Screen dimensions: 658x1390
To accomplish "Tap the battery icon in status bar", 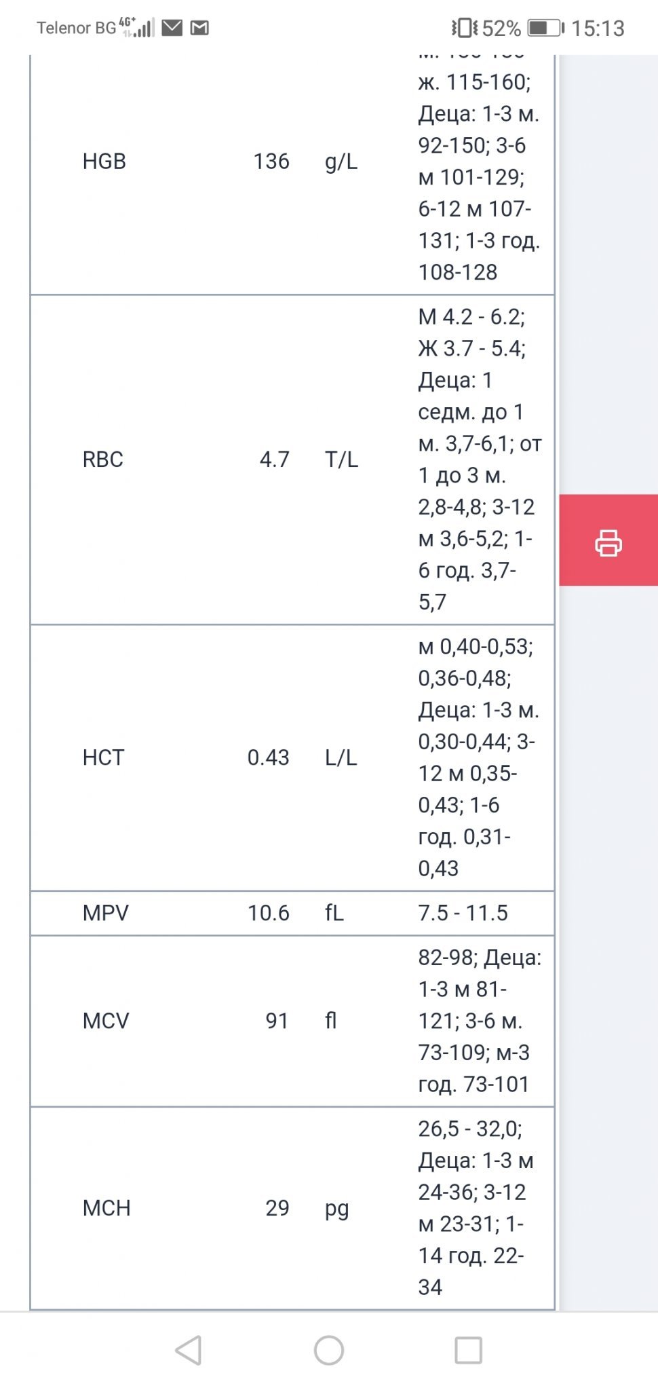I will (545, 28).
